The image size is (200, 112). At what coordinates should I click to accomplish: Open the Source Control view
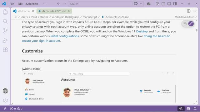5,31
